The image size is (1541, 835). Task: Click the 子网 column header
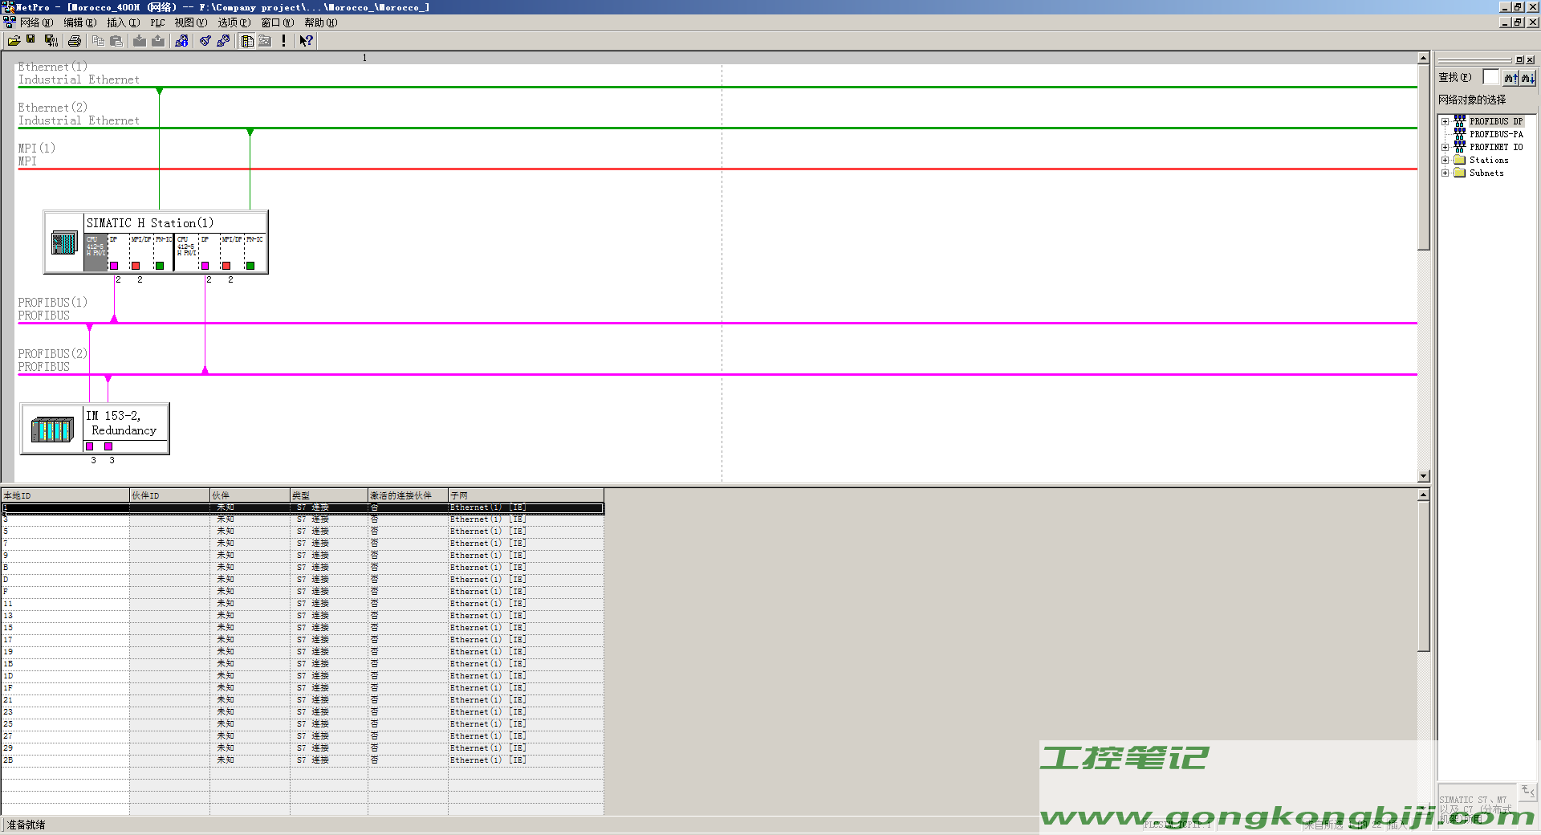click(526, 495)
